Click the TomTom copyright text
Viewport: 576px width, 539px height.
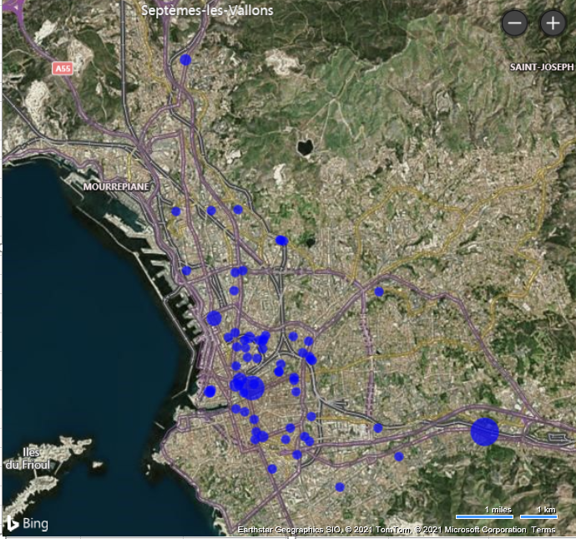tap(377, 530)
